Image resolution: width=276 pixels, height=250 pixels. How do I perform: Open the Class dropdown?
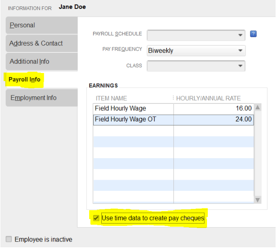(196, 66)
